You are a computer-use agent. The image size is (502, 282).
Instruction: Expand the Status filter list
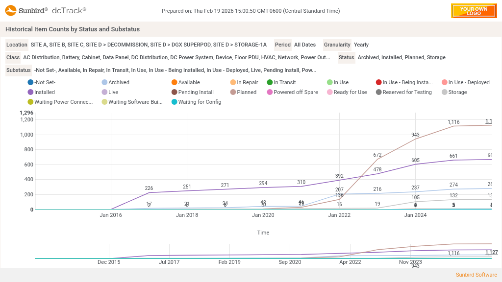point(401,57)
